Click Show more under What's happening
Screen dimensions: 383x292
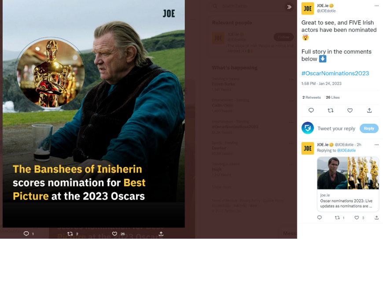click(222, 187)
